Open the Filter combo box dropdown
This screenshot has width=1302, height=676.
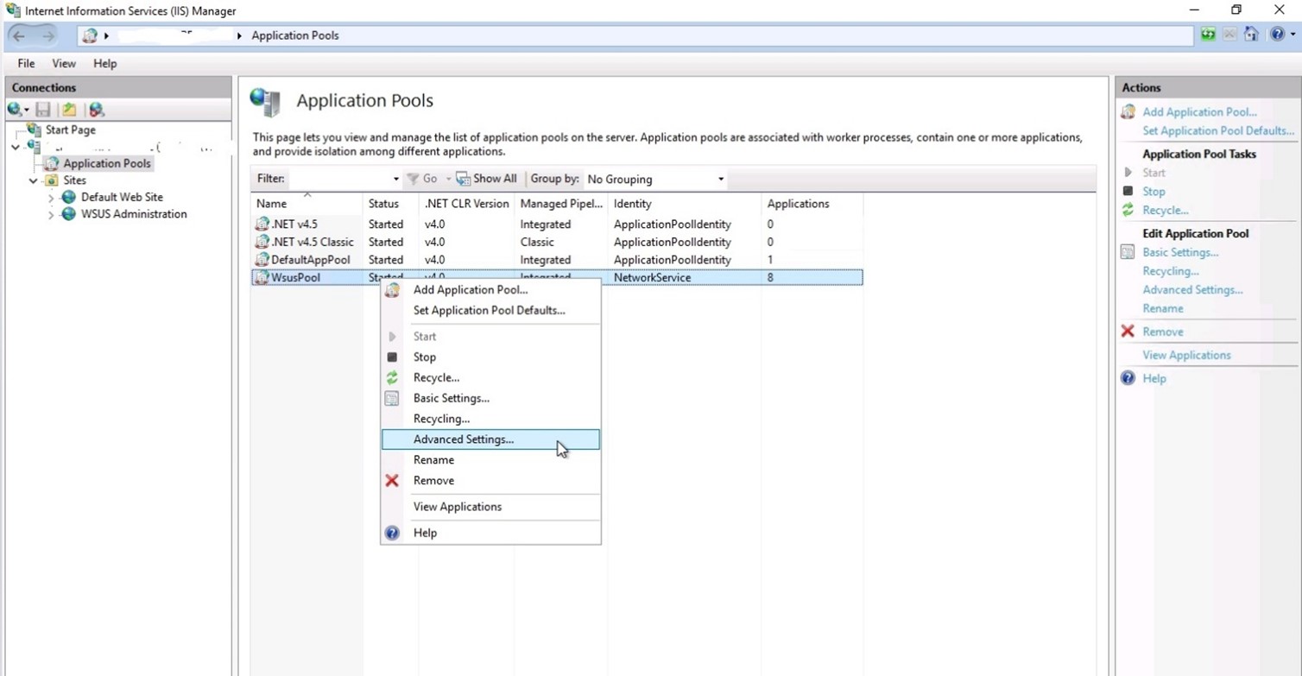[x=395, y=179]
